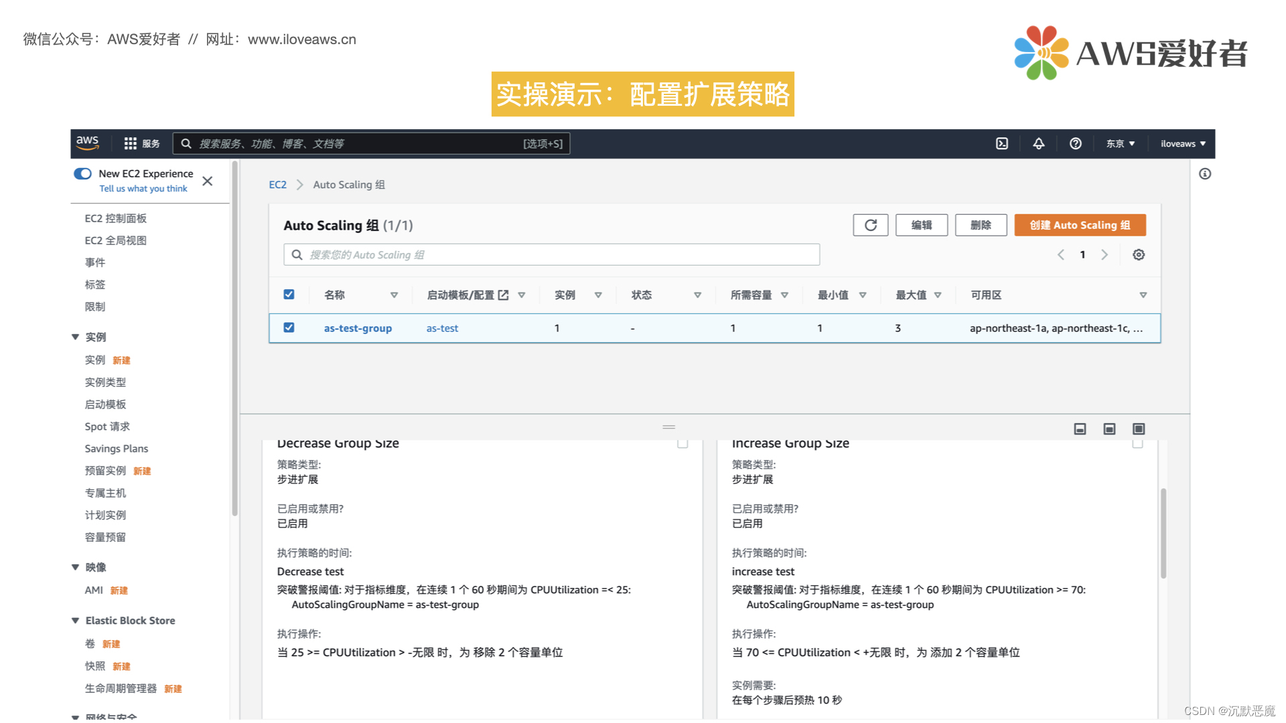This screenshot has height=723, width=1286.
Task: Click the sidebar vertical scrollbar
Action: point(234,338)
